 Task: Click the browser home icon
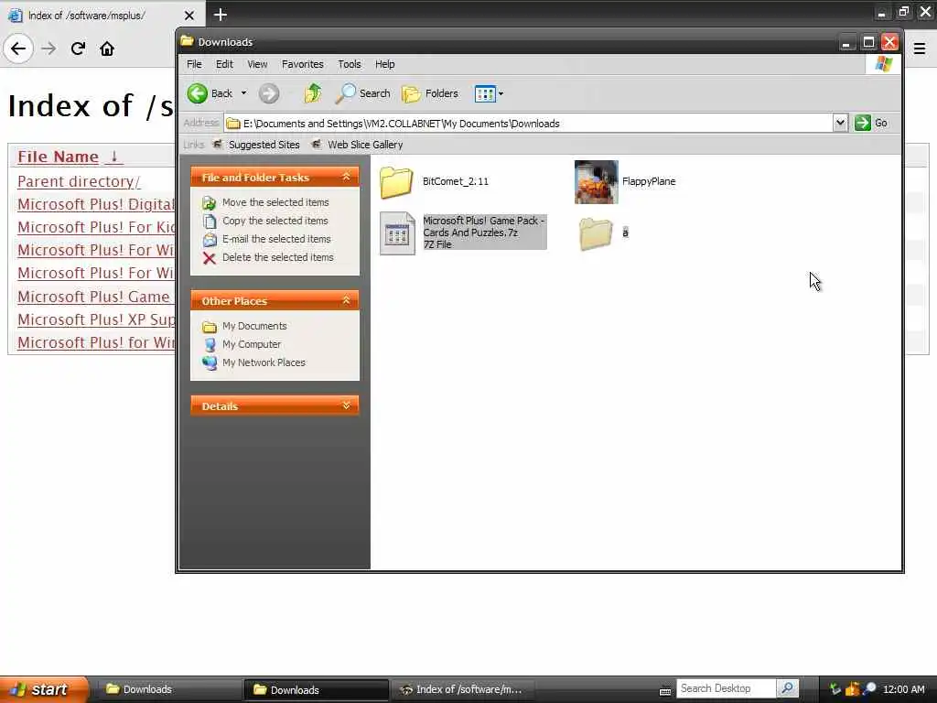[x=107, y=49]
